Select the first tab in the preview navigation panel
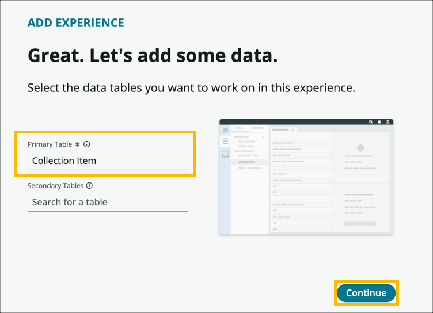433x313 pixels. tap(240, 128)
